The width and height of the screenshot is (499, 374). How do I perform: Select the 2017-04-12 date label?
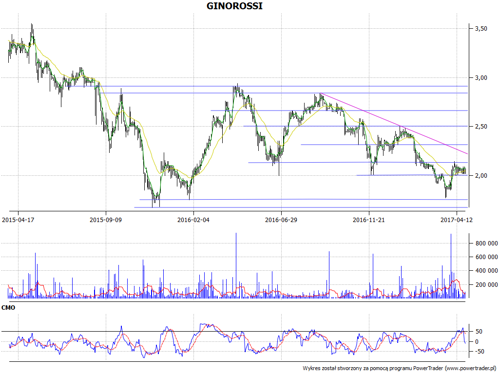[x=457, y=220]
